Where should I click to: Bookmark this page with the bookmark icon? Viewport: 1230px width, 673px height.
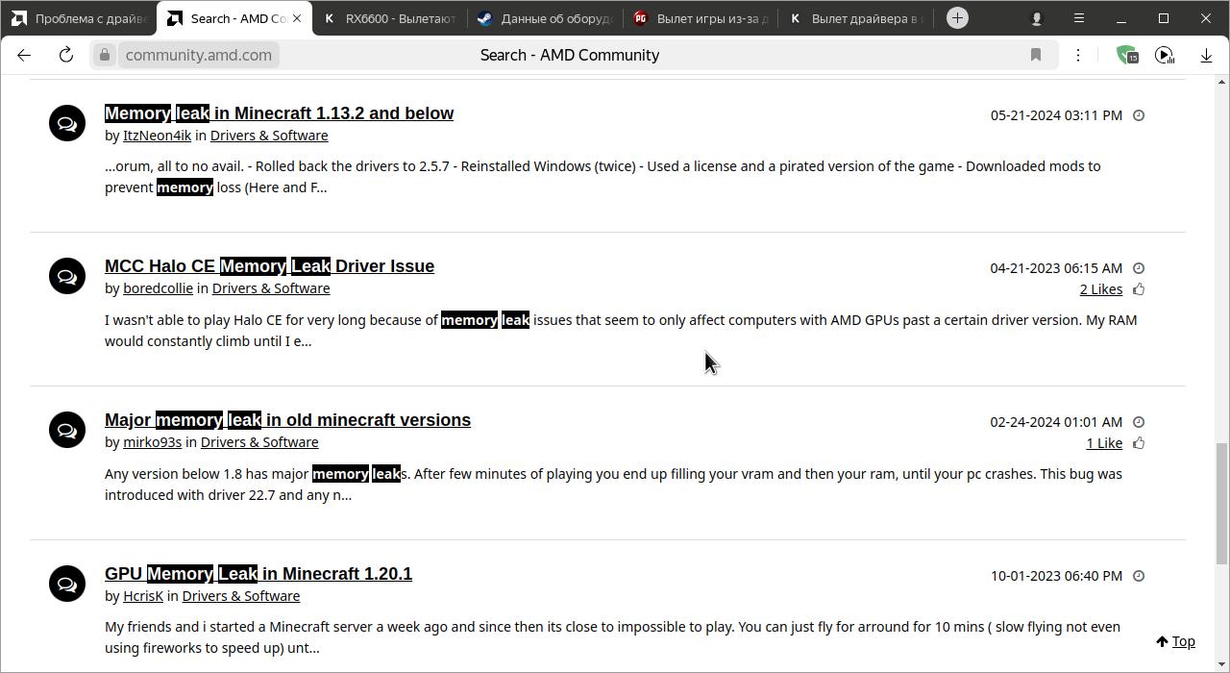[1036, 55]
